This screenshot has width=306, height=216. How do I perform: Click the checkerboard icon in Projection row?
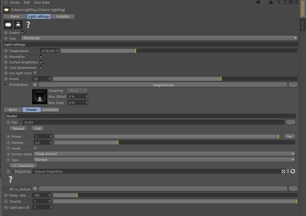coord(283,171)
